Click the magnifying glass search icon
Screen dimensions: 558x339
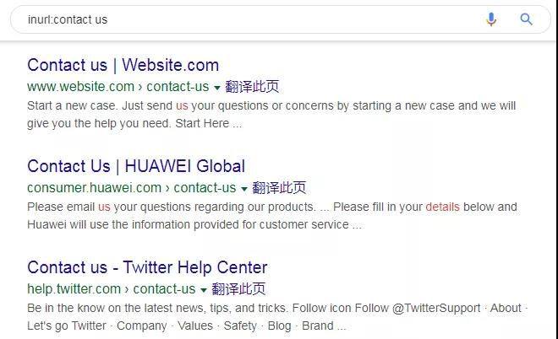(527, 19)
